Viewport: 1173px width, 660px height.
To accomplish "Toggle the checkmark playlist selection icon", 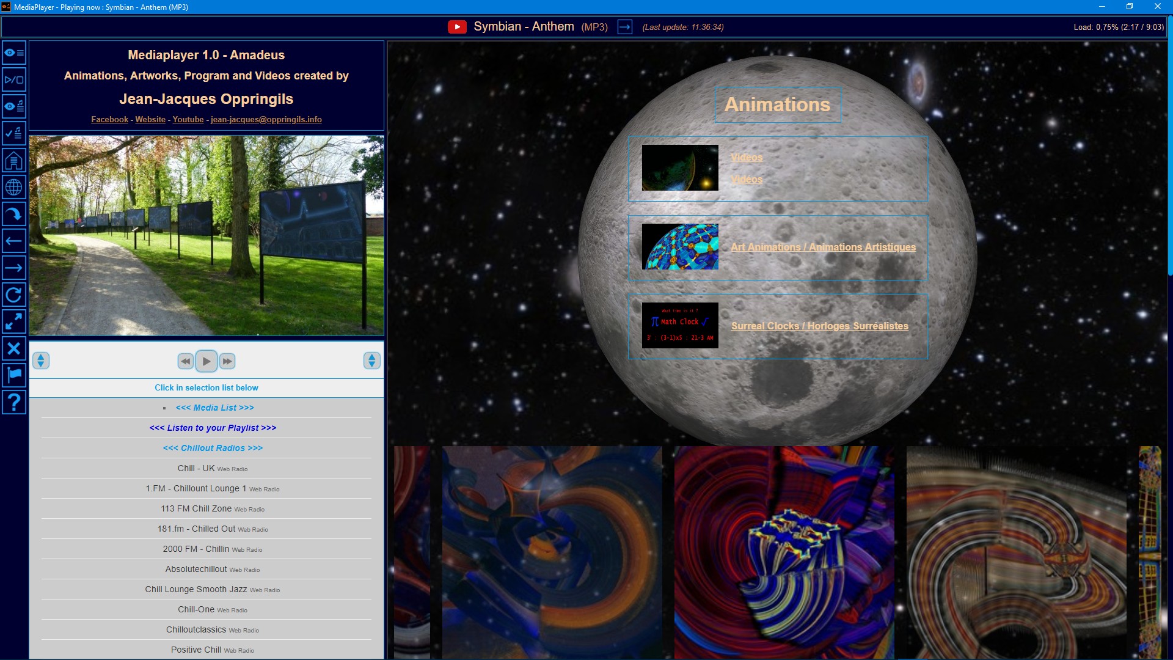I will pyautogui.click(x=13, y=133).
